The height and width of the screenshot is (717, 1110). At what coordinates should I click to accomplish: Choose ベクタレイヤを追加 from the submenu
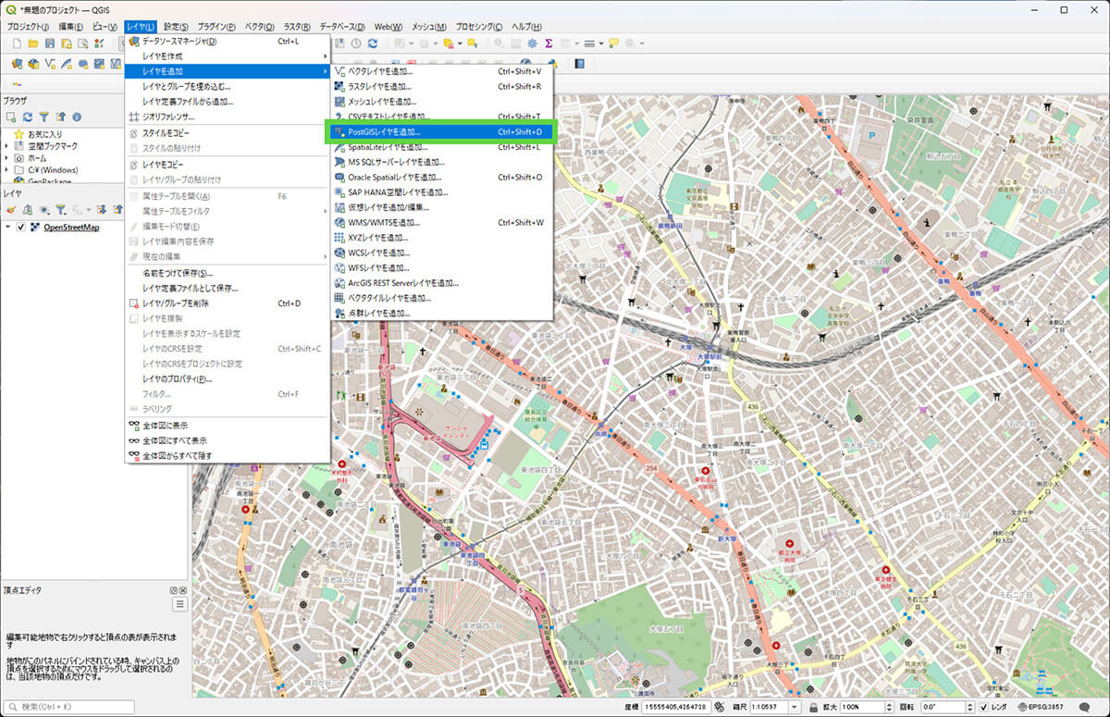click(441, 71)
